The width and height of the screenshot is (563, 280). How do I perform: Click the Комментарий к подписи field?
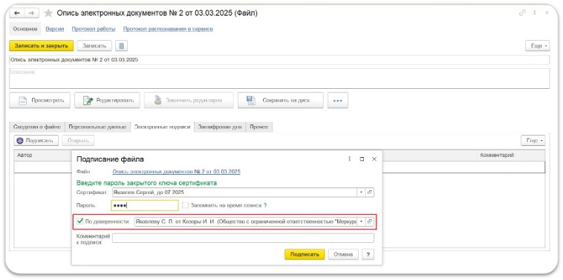(x=243, y=238)
